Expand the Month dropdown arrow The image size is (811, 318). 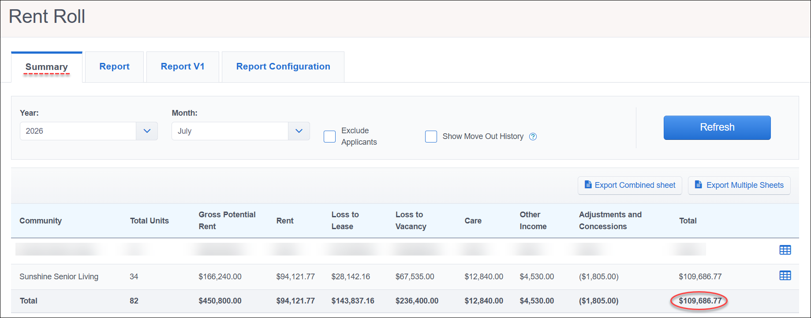coord(299,131)
